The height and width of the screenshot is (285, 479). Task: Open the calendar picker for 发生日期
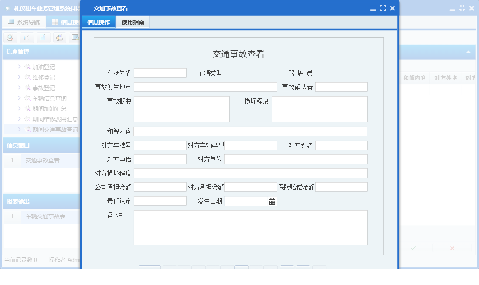point(272,201)
